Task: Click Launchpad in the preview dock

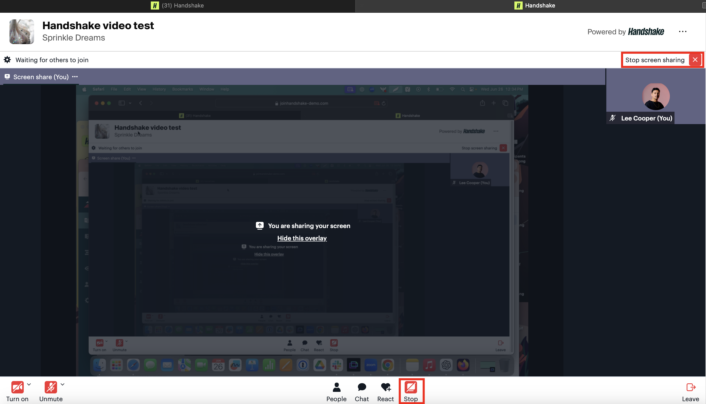Action: click(116, 365)
